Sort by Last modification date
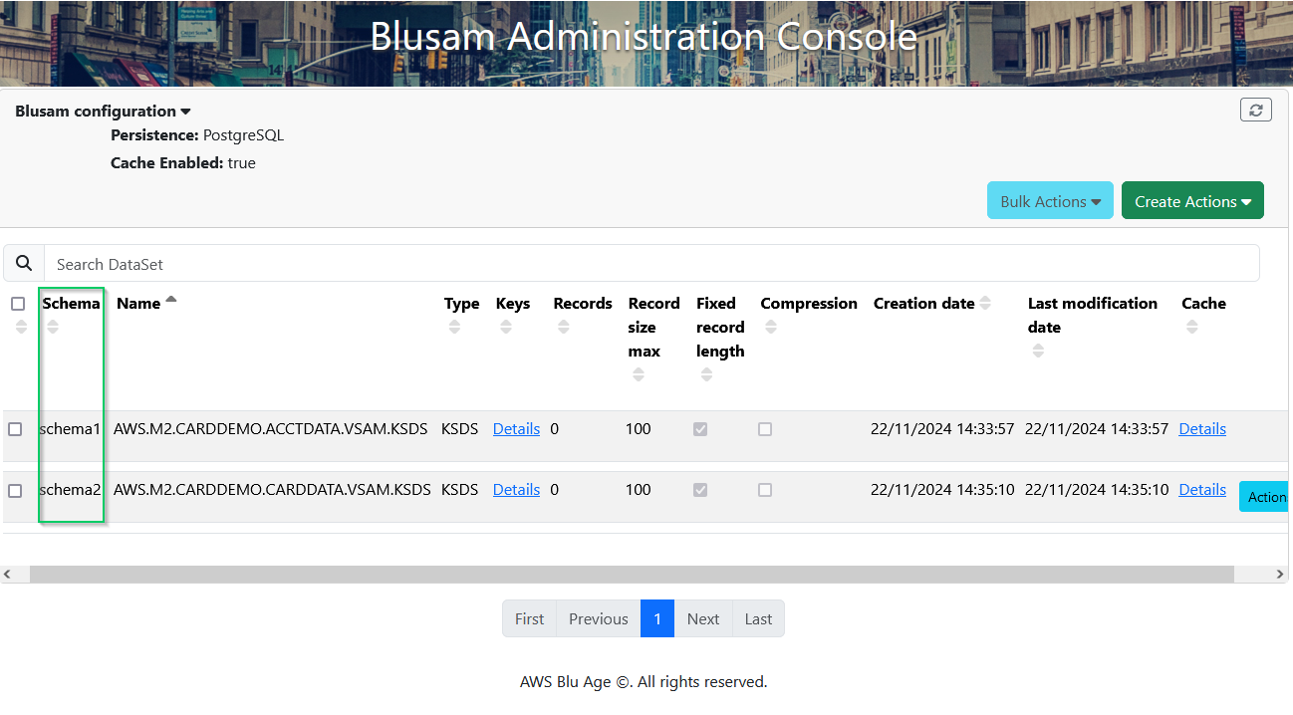Viewport: 1293px width, 715px height. tap(1038, 351)
